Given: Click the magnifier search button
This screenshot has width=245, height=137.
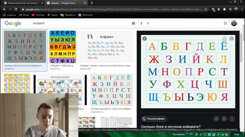Looking at the screenshot, I should point(148,23).
